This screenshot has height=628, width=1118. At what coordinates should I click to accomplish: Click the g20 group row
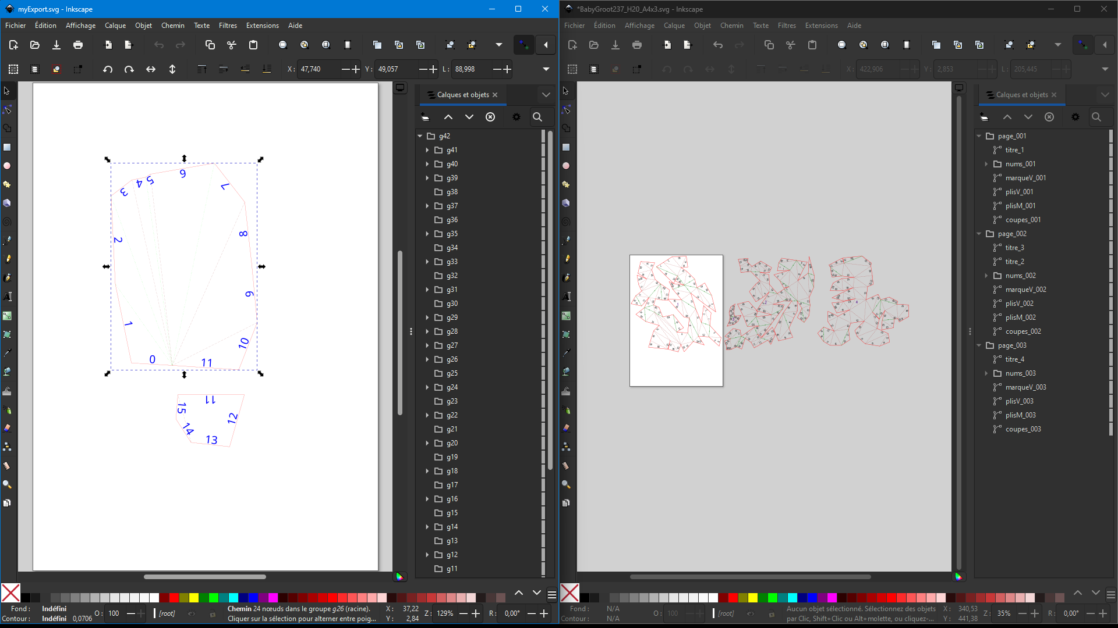pyautogui.click(x=480, y=443)
